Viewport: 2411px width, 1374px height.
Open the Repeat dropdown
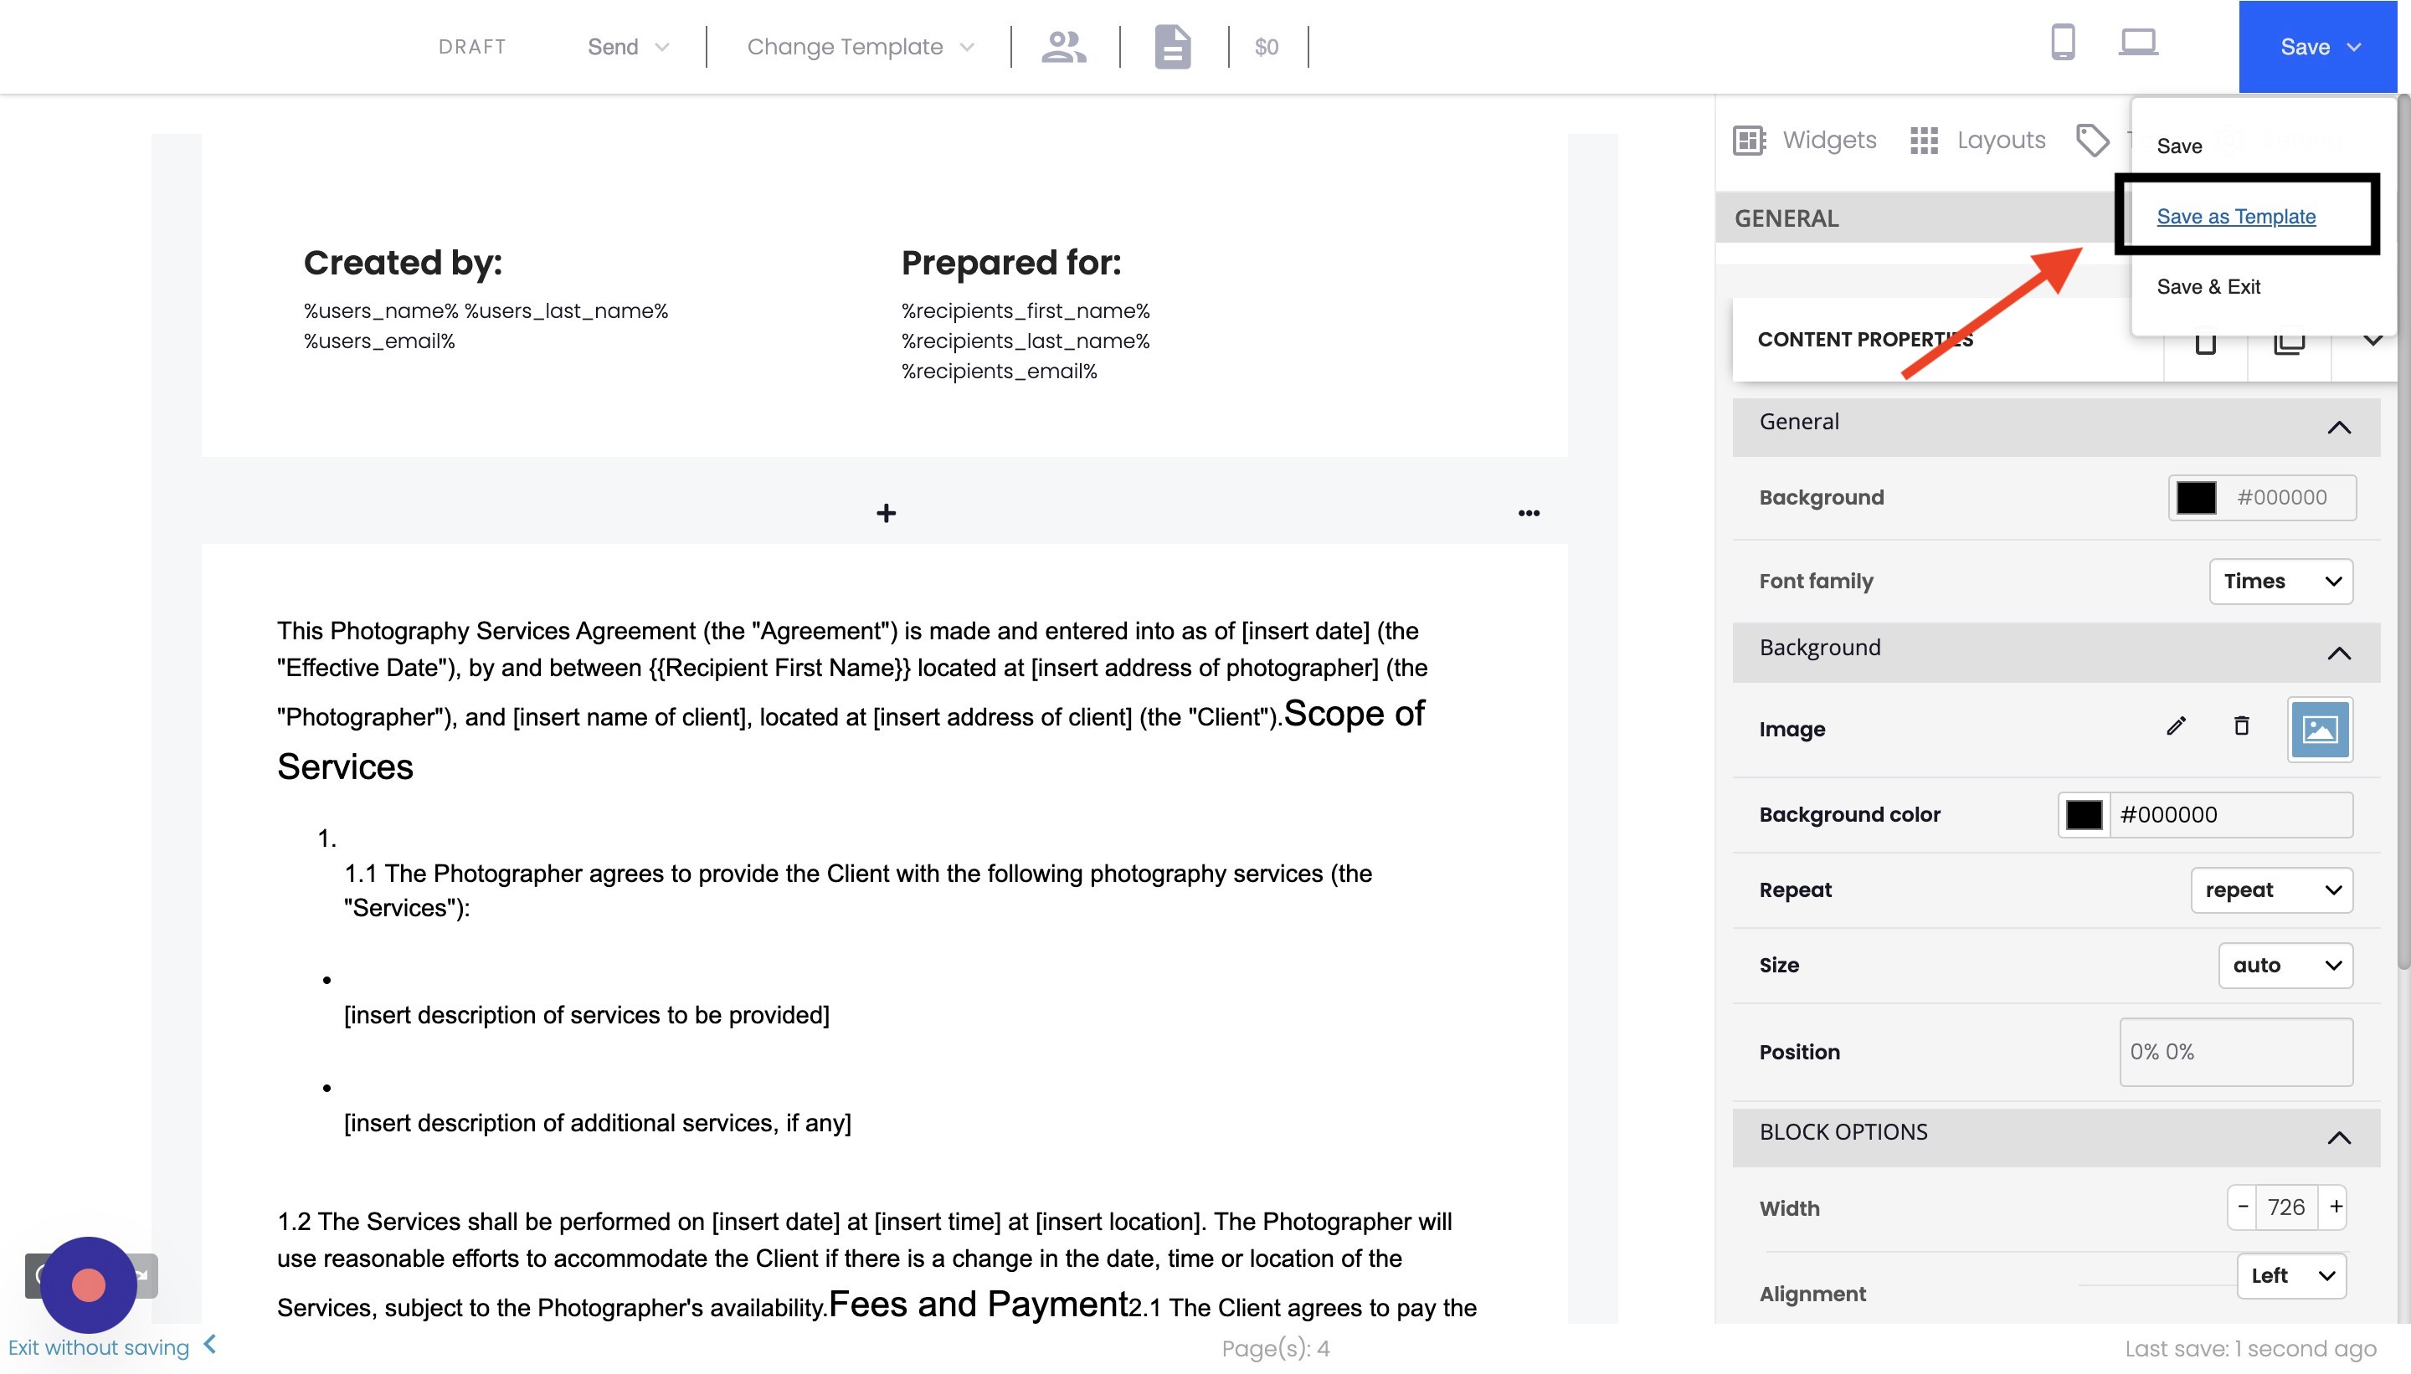2272,890
